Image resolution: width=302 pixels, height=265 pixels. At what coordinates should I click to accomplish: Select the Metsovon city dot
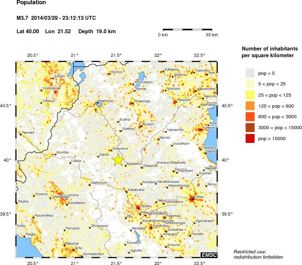90,185
